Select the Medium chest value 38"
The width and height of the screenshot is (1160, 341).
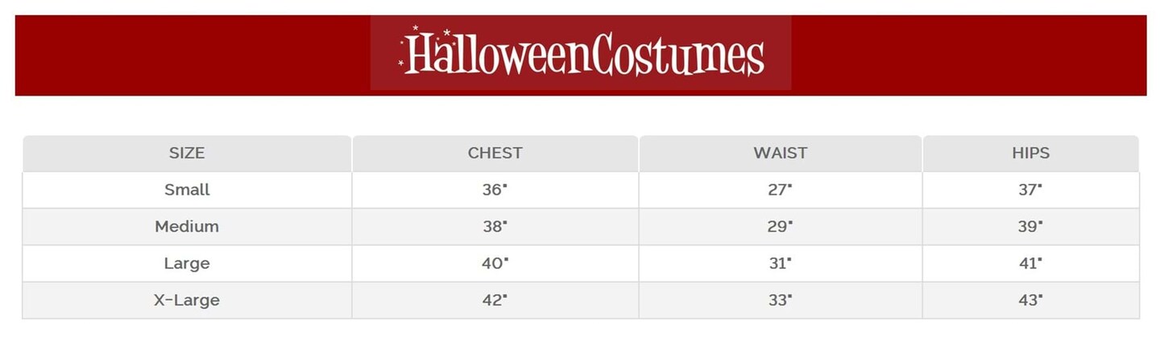495,227
